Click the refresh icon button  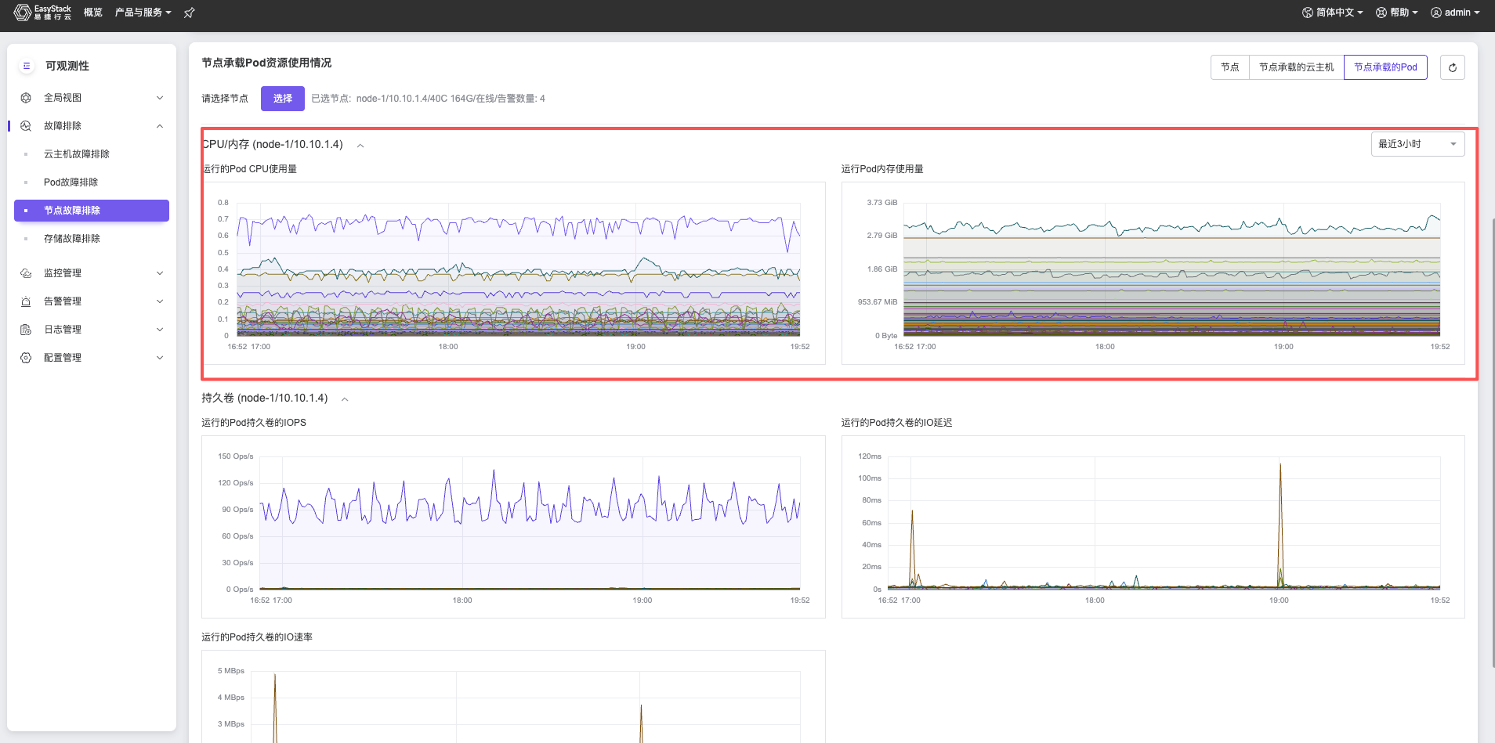click(x=1452, y=67)
